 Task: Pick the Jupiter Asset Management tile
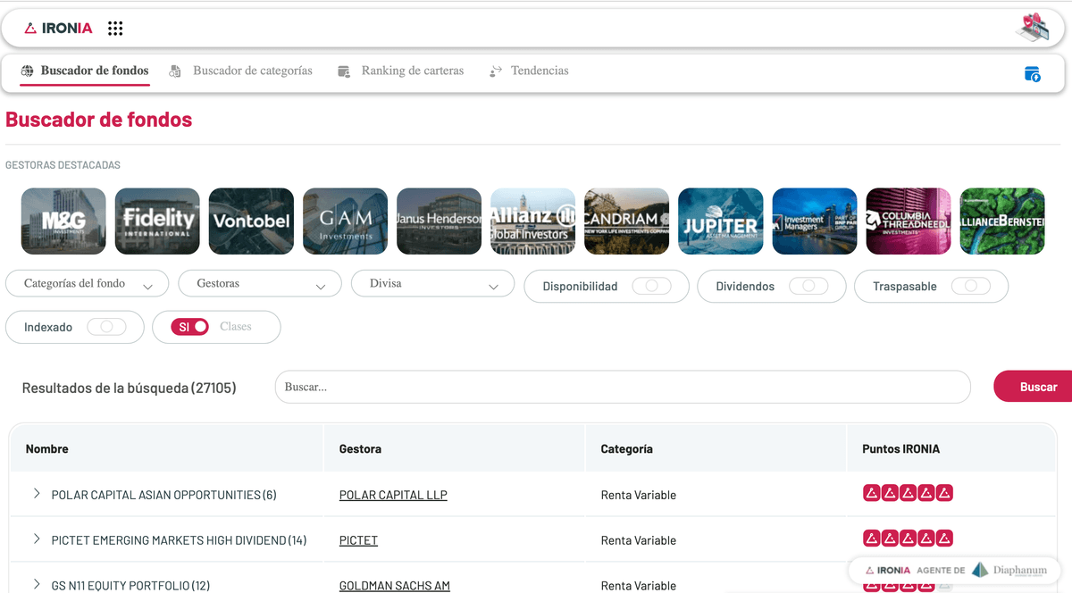click(721, 221)
